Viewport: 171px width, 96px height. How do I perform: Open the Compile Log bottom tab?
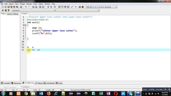[28, 83]
